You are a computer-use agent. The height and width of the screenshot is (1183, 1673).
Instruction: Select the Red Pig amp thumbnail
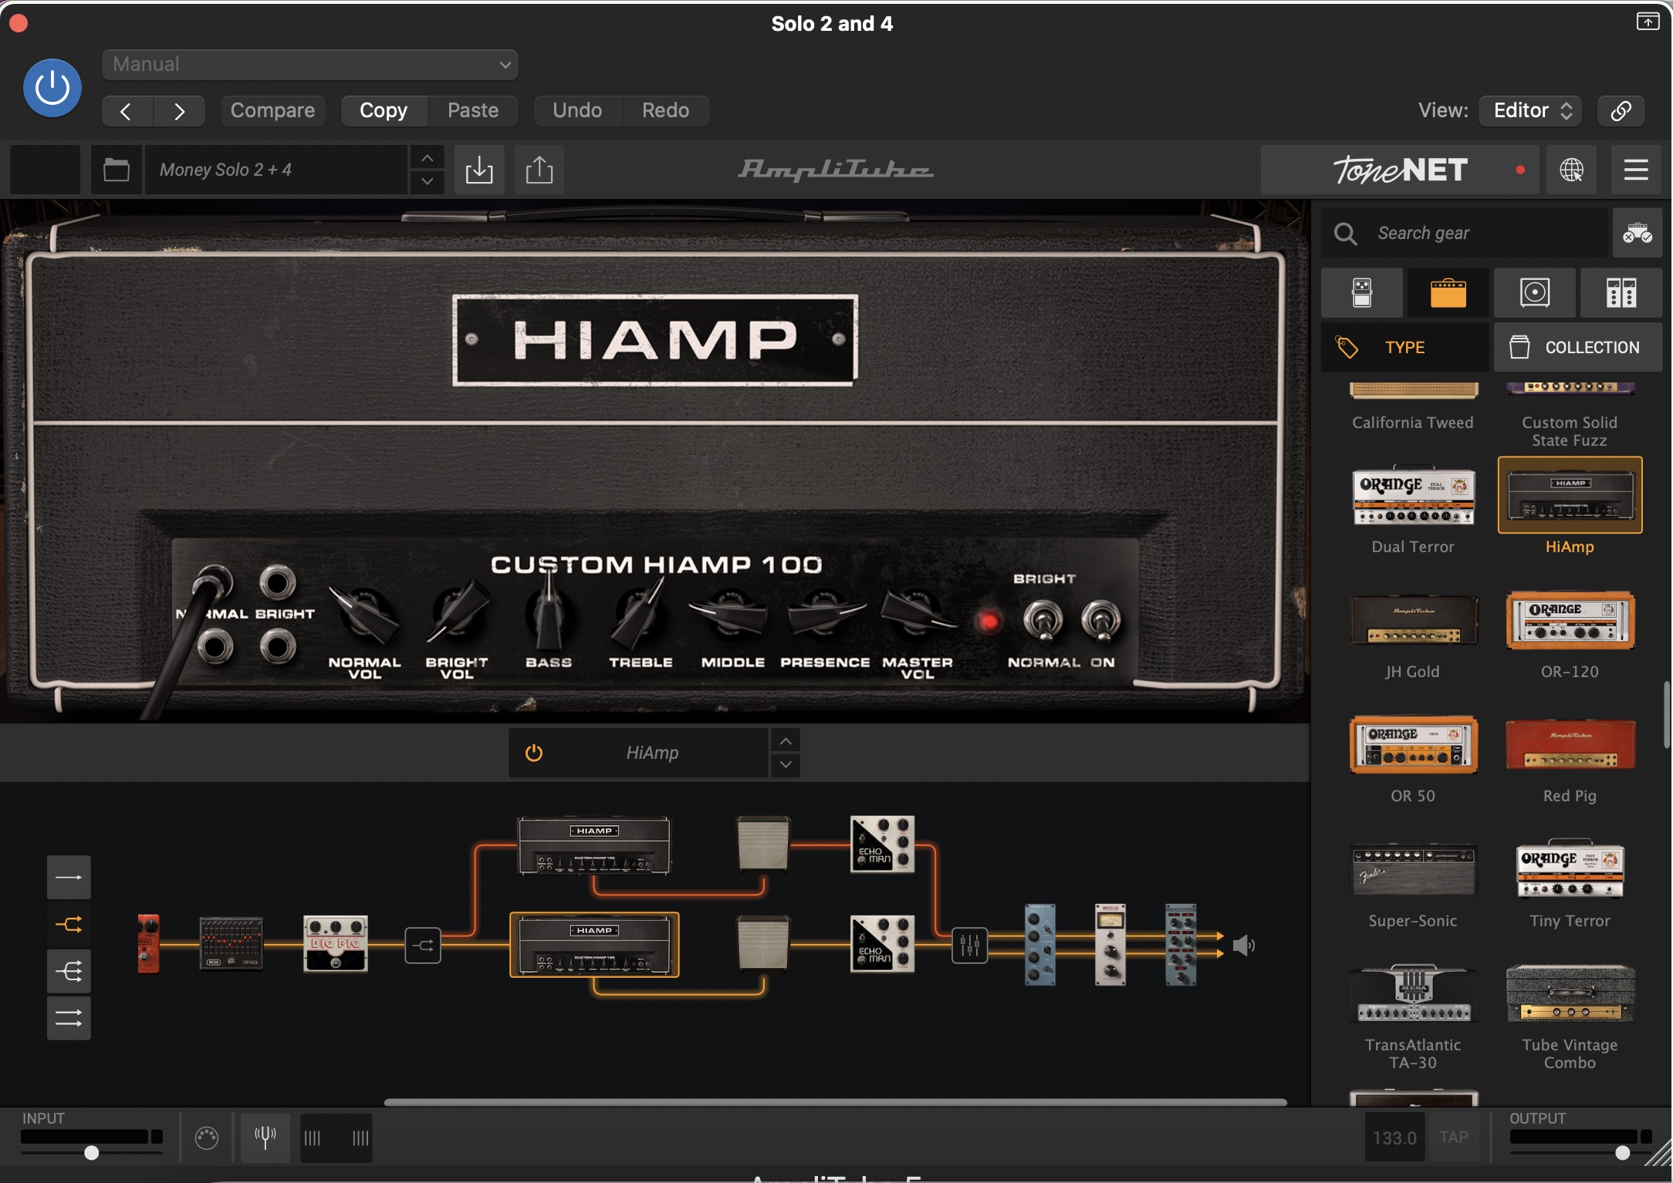pos(1570,745)
